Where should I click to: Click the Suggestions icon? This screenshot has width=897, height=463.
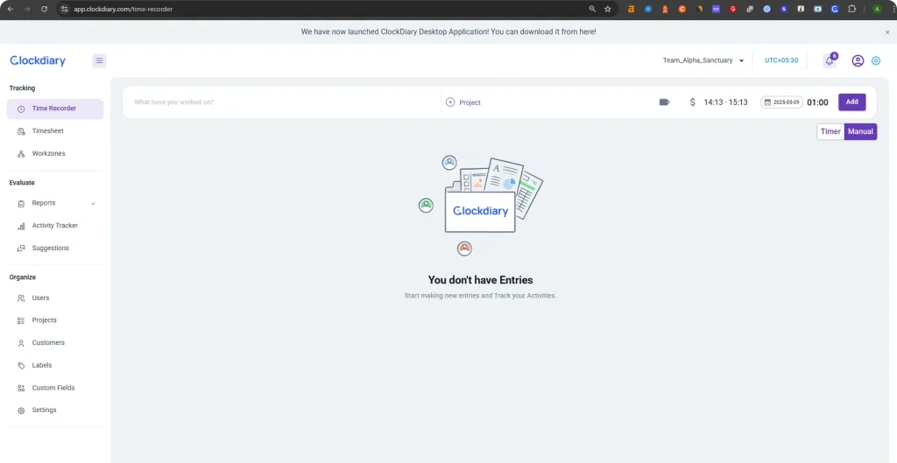[x=21, y=248]
